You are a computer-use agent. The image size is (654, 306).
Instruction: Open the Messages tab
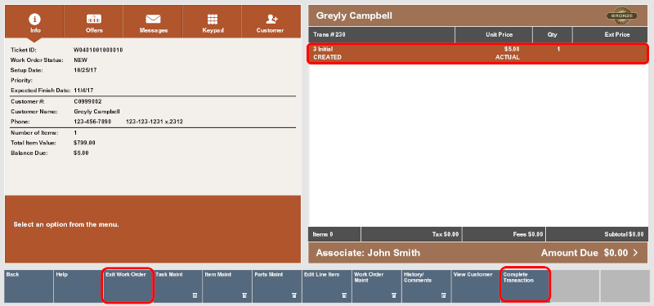tap(153, 22)
